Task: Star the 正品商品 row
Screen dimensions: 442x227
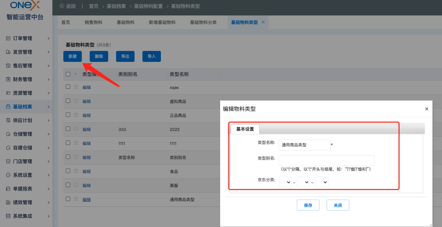Action: [76, 115]
